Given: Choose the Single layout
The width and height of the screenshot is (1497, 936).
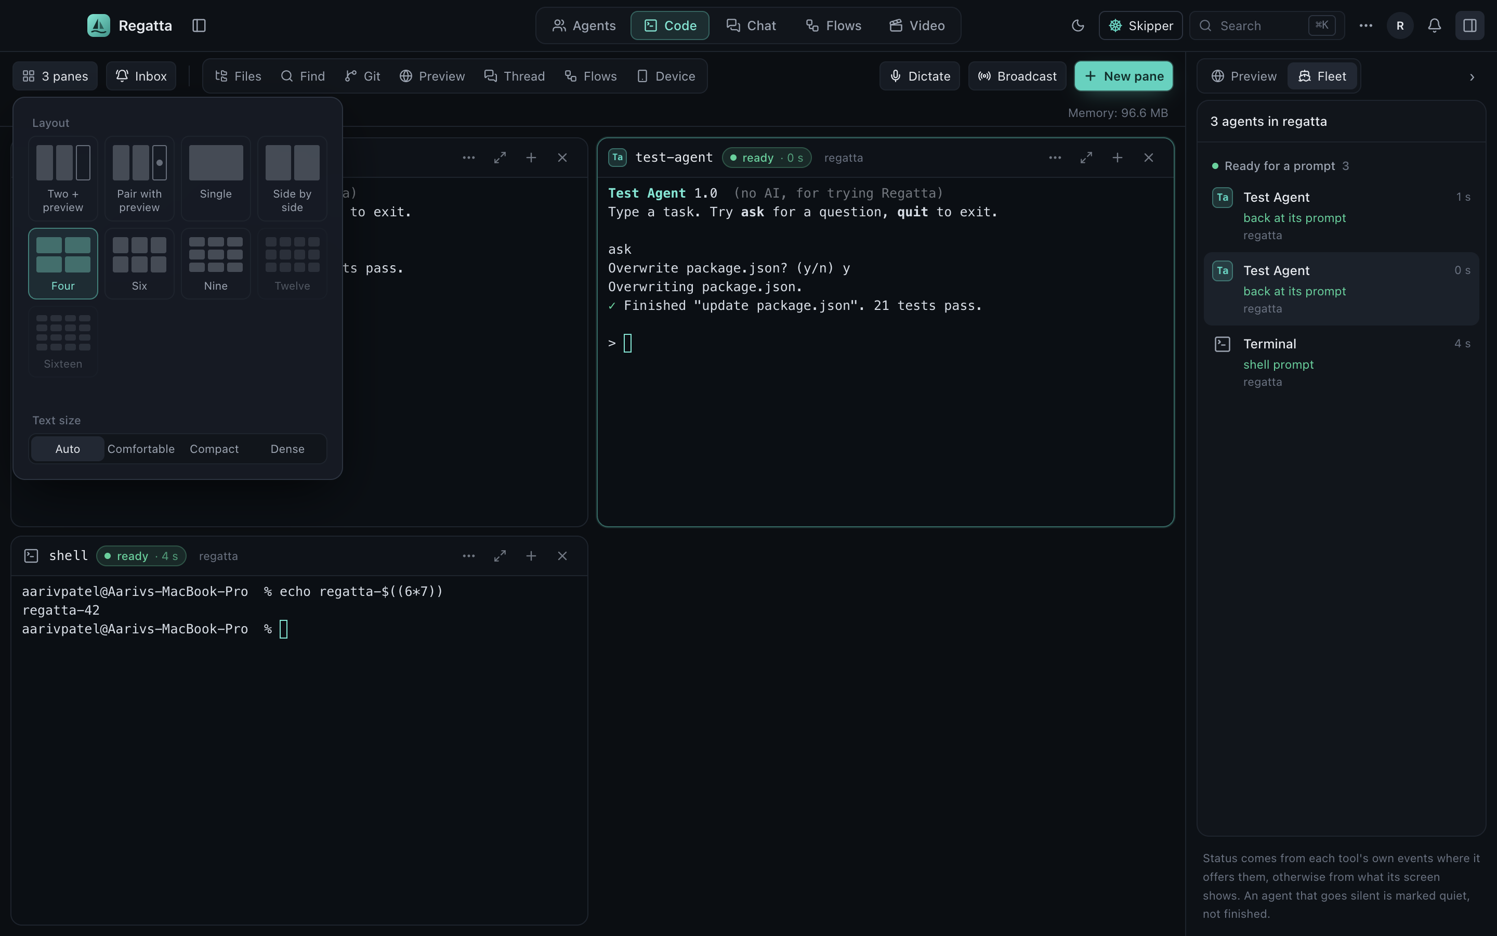Looking at the screenshot, I should [x=216, y=179].
